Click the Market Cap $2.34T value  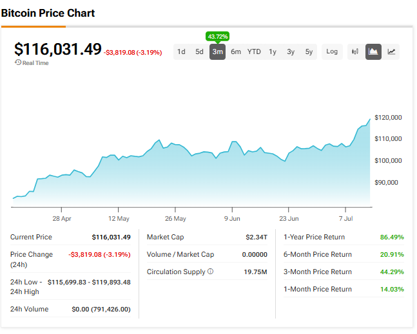coord(256,237)
